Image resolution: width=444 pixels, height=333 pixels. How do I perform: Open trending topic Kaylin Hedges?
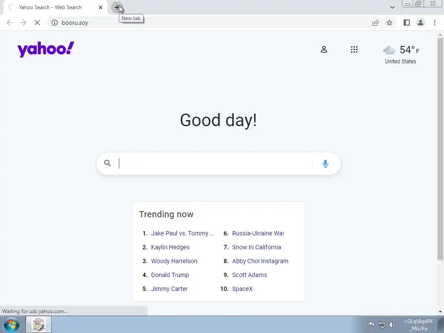pyautogui.click(x=170, y=247)
